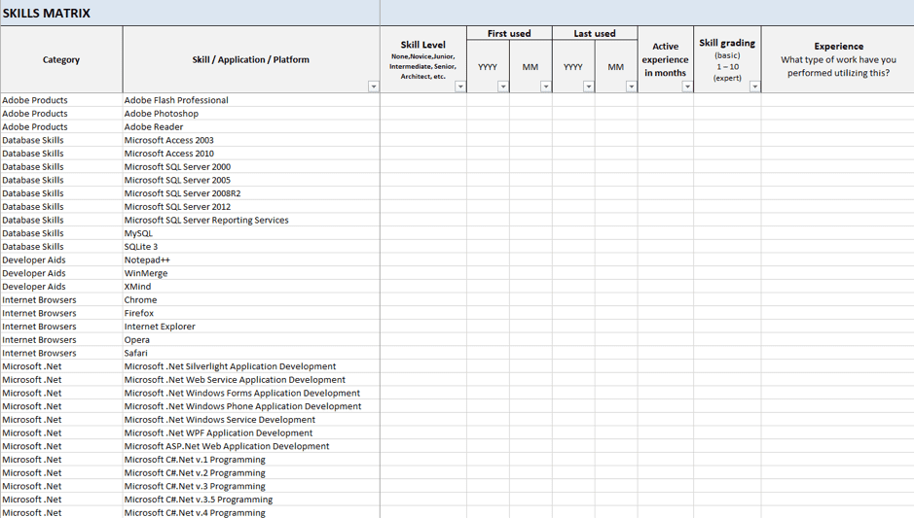The width and height of the screenshot is (914, 518).
Task: Select the Category cell beside Chrome
Action: tap(61, 300)
